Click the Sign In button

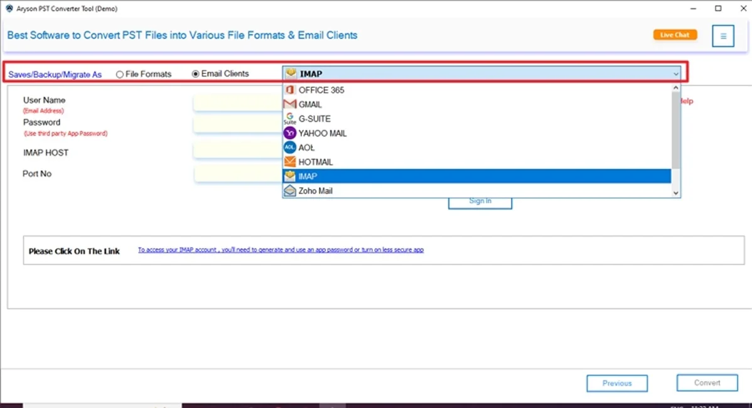tap(480, 203)
